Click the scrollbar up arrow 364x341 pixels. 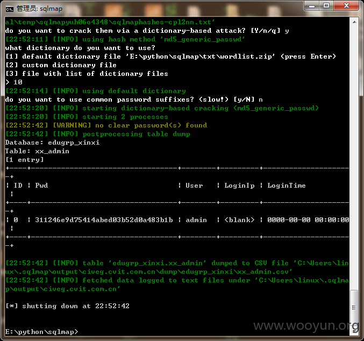click(x=354, y=22)
